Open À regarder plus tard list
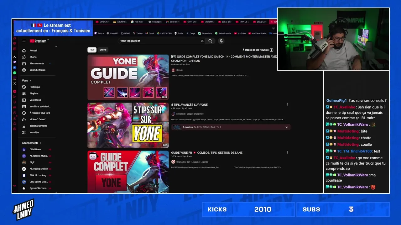 pos(36,113)
